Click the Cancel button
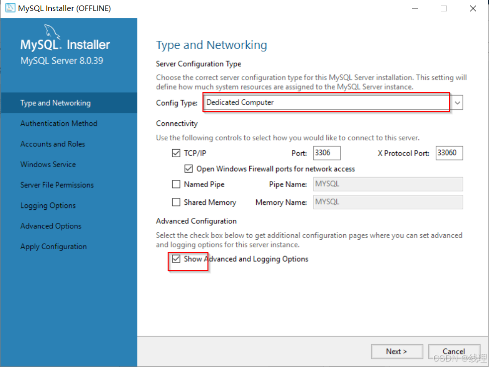The width and height of the screenshot is (489, 367). [x=454, y=351]
